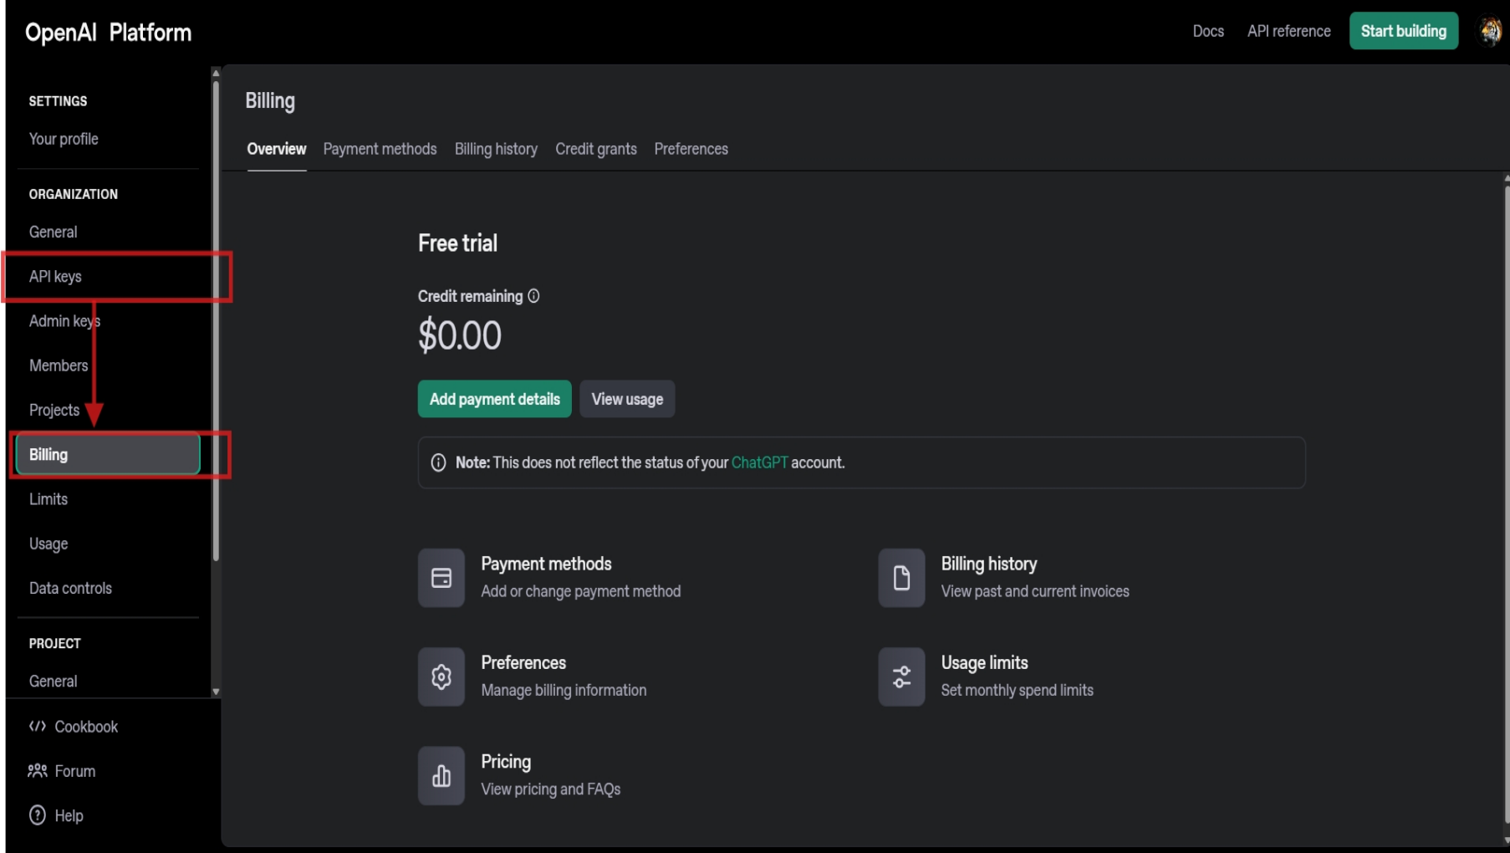Open Admin keys in sidebar
Viewport: 1510px width, 853px height.
tap(64, 321)
